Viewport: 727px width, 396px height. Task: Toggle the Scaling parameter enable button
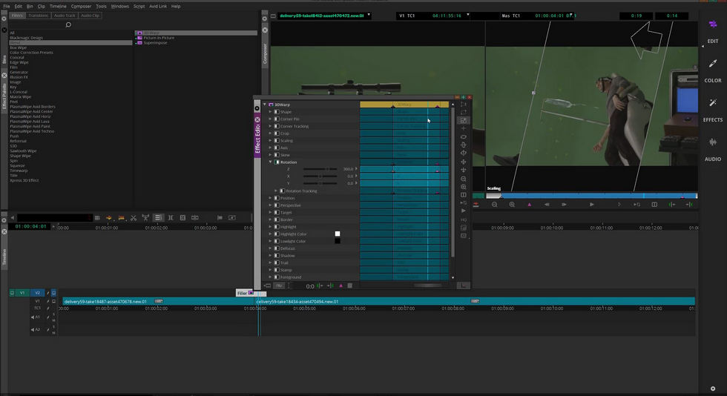[277, 140]
